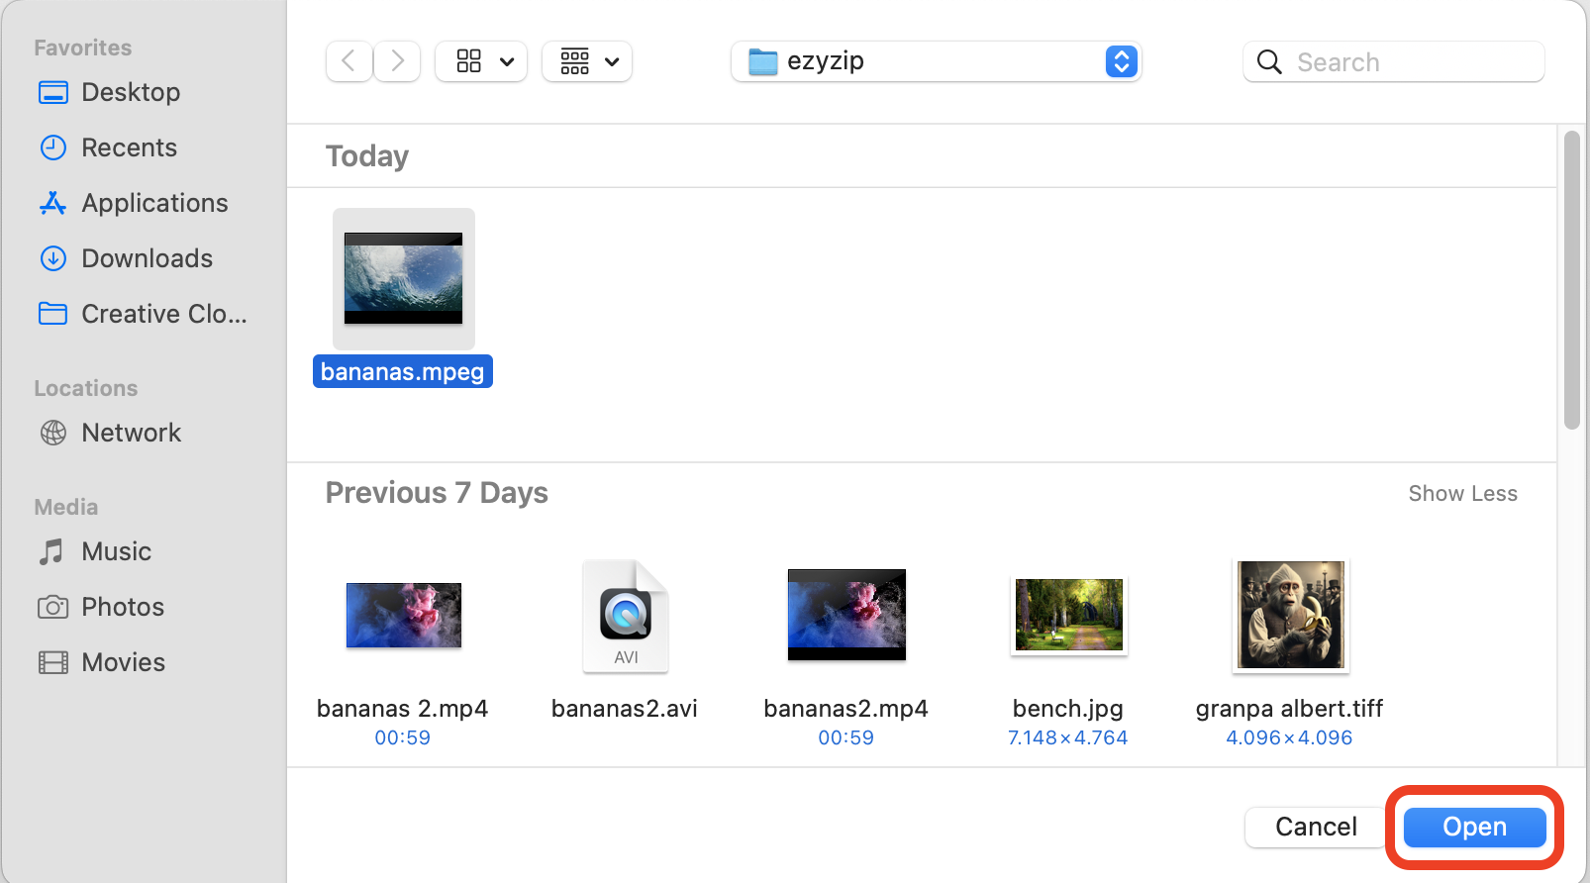
Task: Open the Downloads folder in sidebar
Action: pyautogui.click(x=147, y=258)
